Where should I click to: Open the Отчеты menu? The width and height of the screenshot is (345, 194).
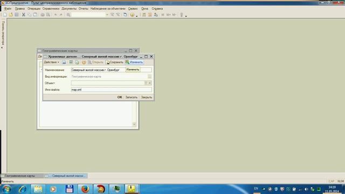(84, 9)
